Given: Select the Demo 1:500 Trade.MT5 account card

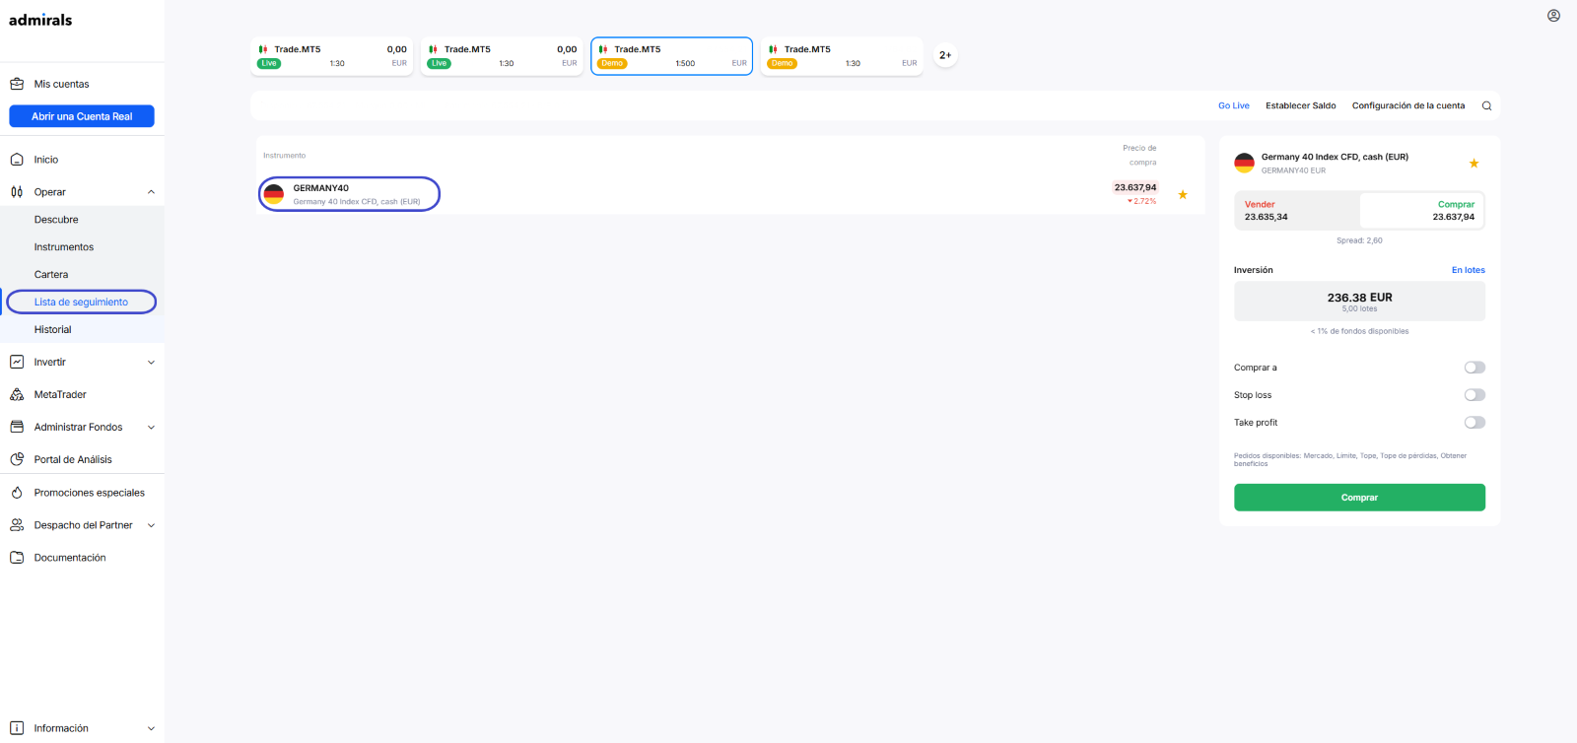Looking at the screenshot, I should tap(672, 56).
